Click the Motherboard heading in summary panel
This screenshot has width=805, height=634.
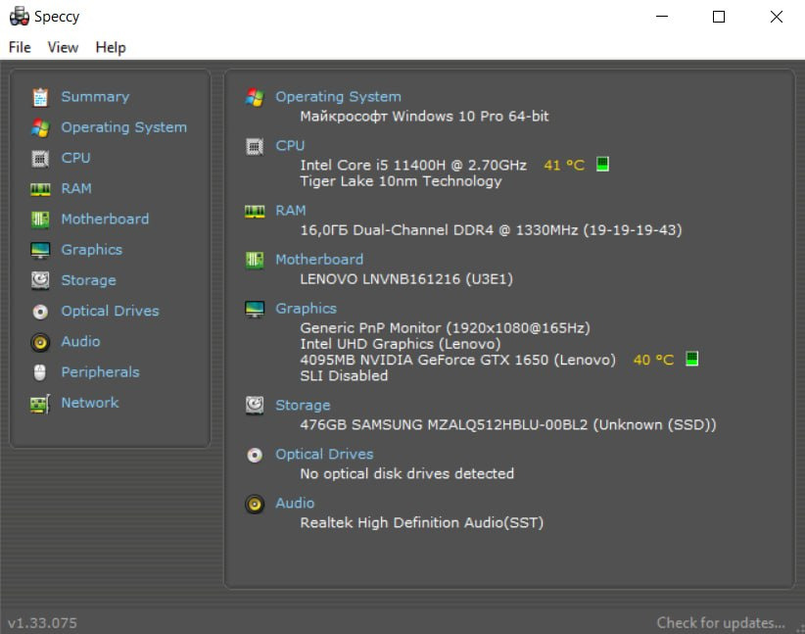pyautogui.click(x=319, y=260)
